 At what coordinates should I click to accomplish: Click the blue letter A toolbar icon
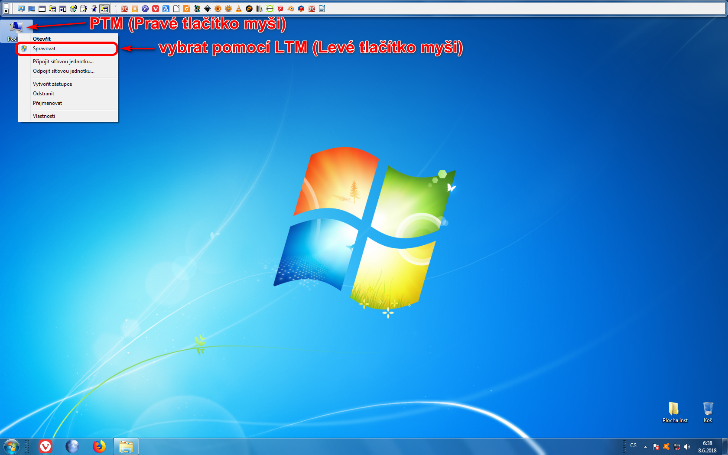click(166, 9)
